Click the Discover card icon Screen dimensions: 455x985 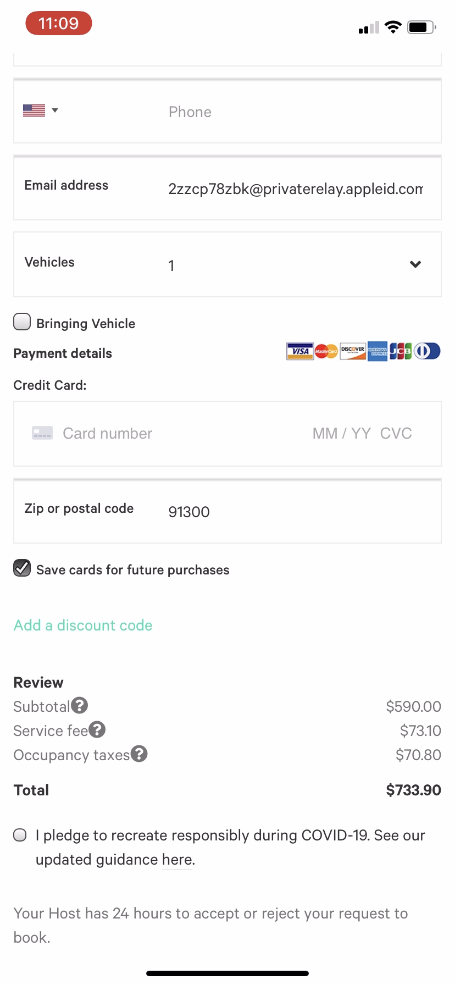(x=353, y=351)
